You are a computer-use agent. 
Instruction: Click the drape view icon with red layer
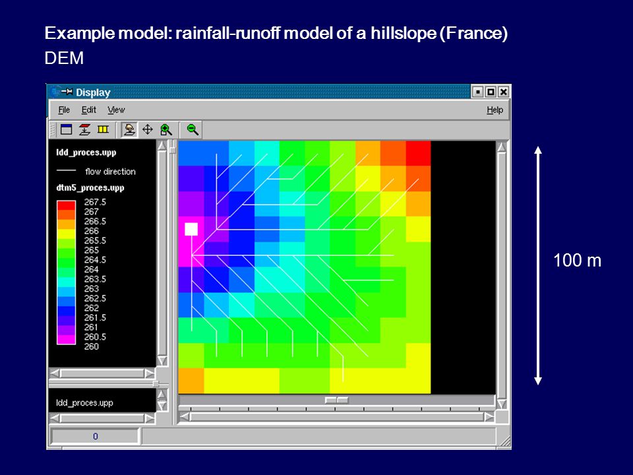[x=84, y=130]
